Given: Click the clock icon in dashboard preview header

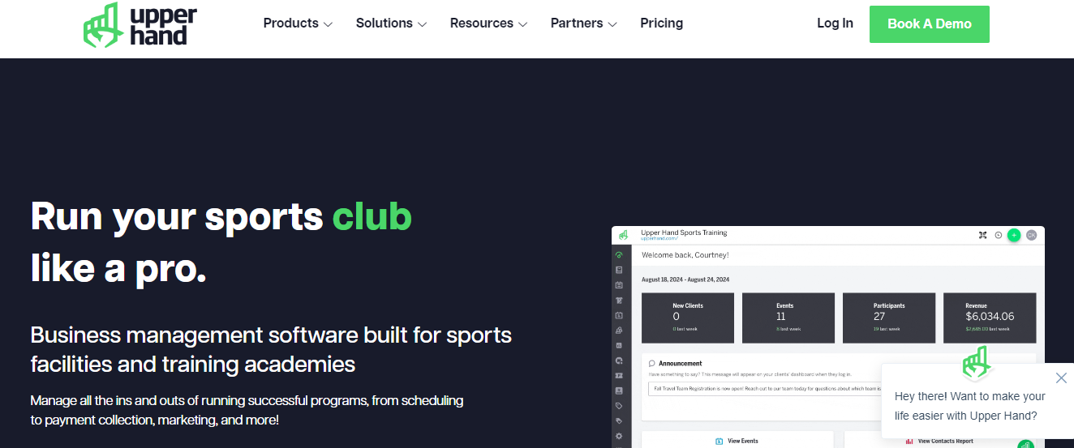Looking at the screenshot, I should pos(999,235).
